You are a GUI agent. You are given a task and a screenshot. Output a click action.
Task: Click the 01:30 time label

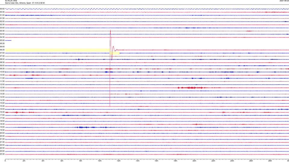pos(2,18)
